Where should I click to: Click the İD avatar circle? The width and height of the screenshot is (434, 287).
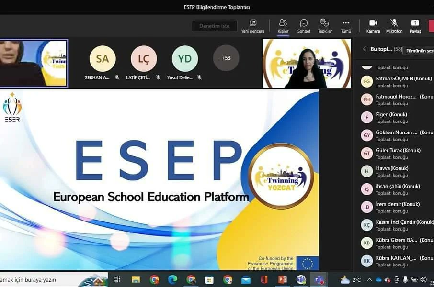tap(367, 208)
